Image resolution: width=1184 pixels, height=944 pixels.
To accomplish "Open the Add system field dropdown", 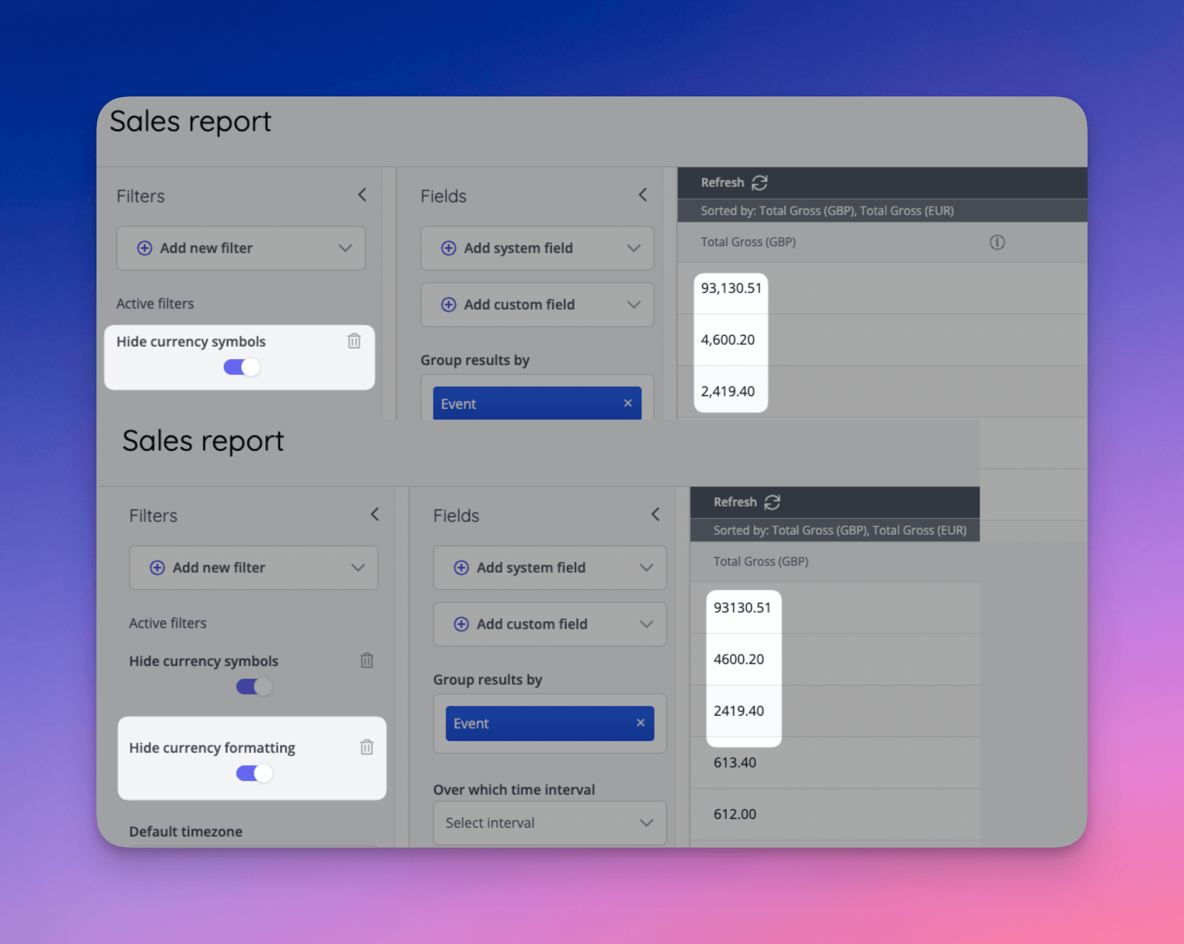I will [633, 248].
